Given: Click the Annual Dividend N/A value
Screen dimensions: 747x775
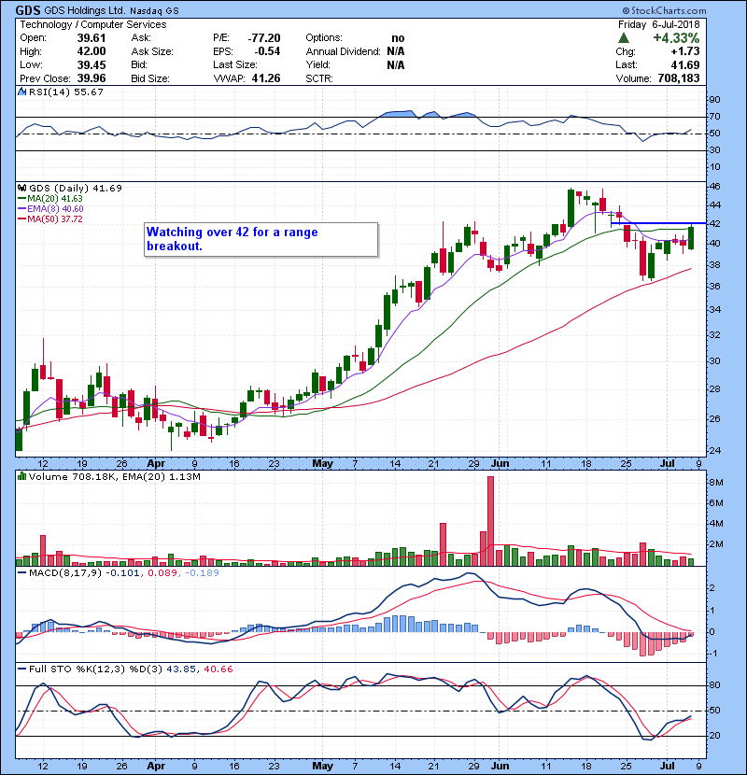Looking at the screenshot, I should click(x=396, y=51).
